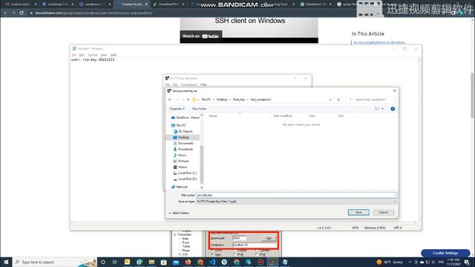Open the Organize menu dropdown
475x267 pixels.
point(177,109)
